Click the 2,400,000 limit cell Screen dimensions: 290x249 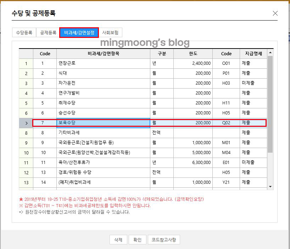coord(193,63)
